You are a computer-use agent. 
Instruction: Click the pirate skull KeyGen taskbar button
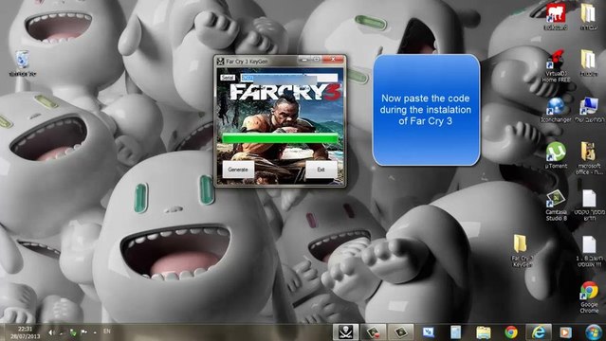point(345,332)
